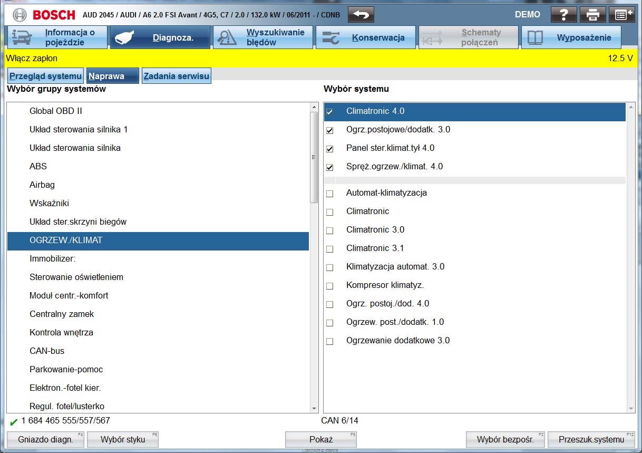Select Układ sterowania silnika without number
Image resolution: width=642 pixels, height=453 pixels.
158,148
